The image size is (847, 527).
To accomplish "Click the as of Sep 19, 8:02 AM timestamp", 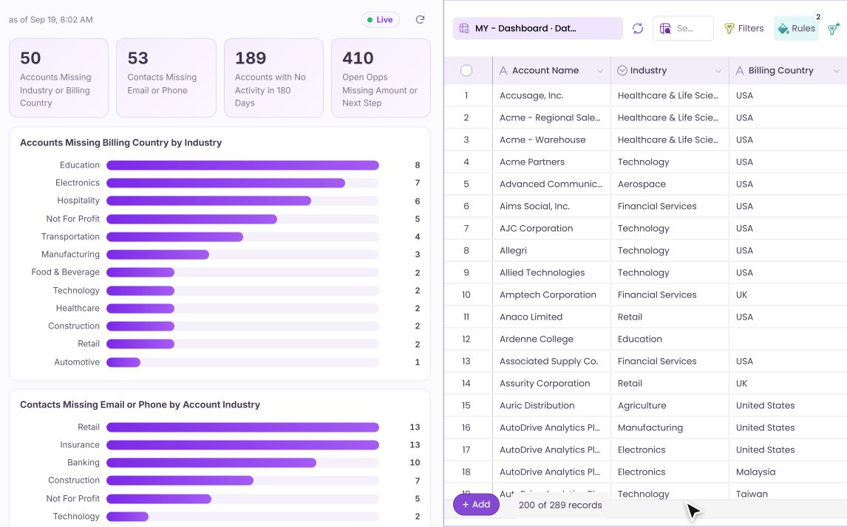I will tap(51, 19).
